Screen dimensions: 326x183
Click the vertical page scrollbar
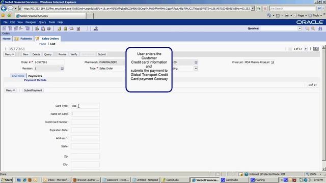click(324, 108)
